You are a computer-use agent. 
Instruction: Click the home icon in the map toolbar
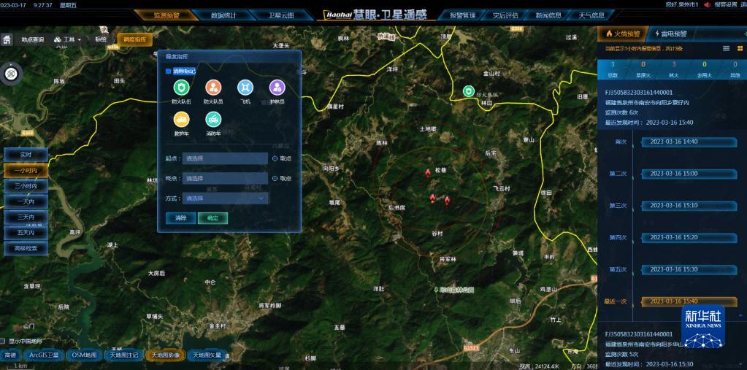pyautogui.click(x=7, y=39)
